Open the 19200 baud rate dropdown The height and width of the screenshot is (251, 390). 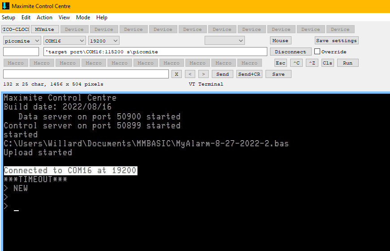pos(103,41)
